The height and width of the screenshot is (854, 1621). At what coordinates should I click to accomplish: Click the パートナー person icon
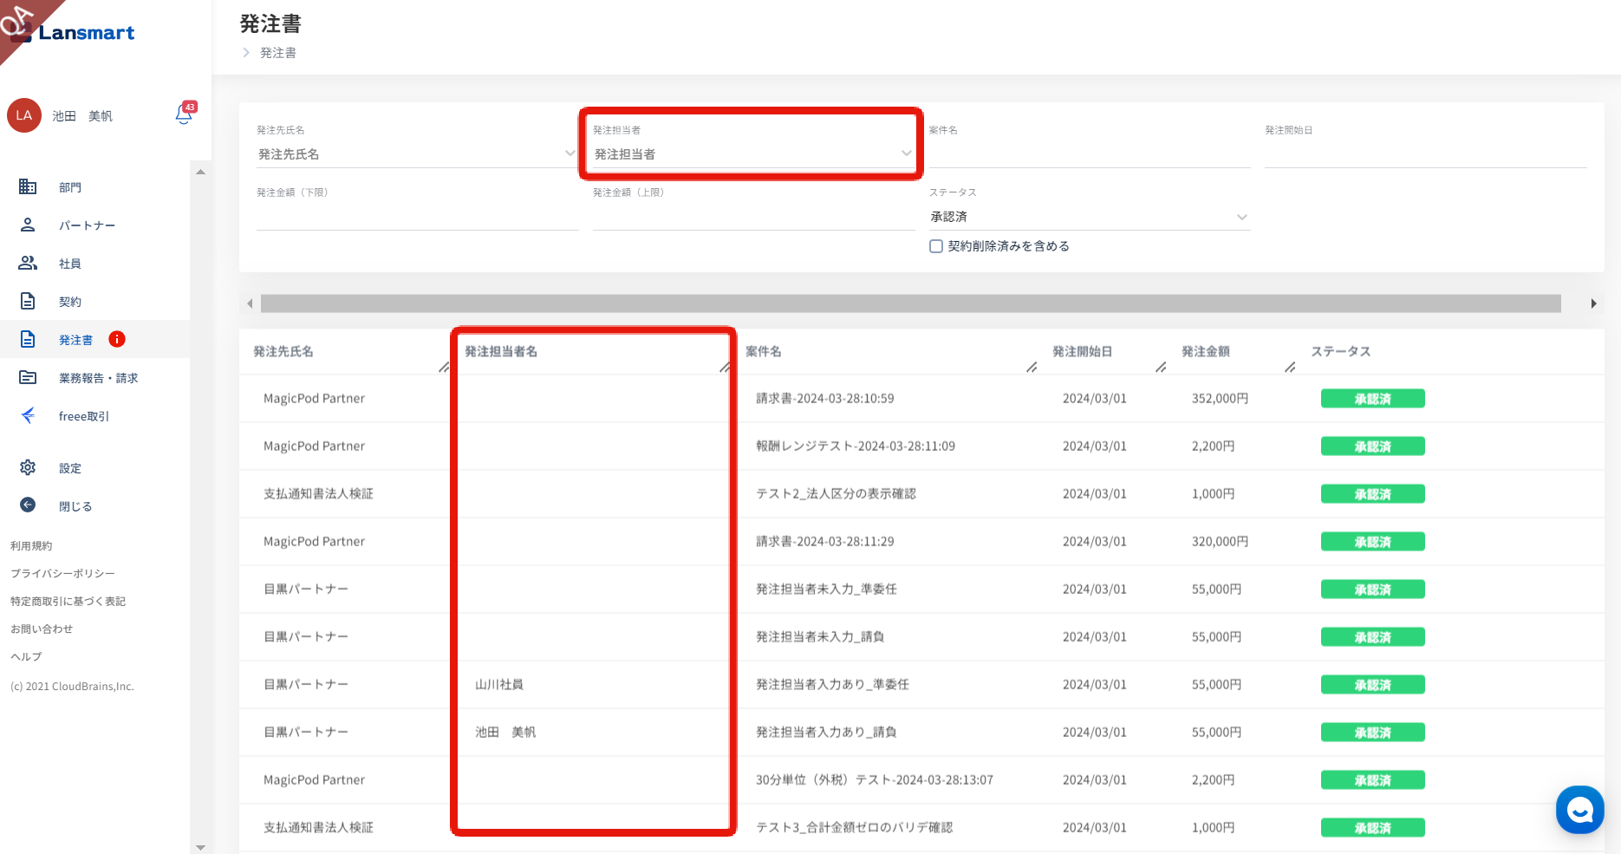28,225
